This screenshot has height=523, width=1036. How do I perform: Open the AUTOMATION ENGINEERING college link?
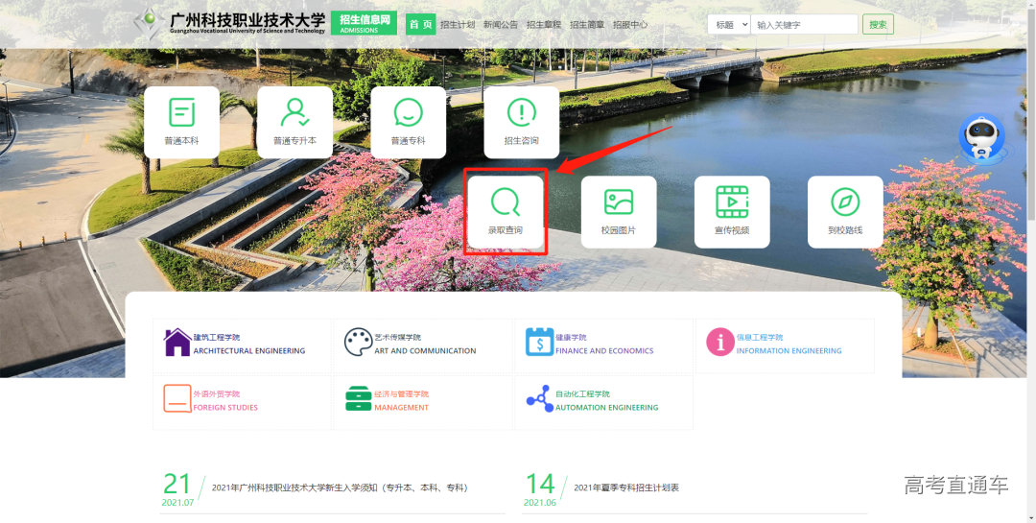pos(606,408)
